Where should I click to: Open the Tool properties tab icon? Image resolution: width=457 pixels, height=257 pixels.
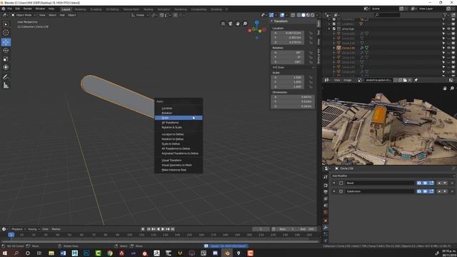coord(326,177)
